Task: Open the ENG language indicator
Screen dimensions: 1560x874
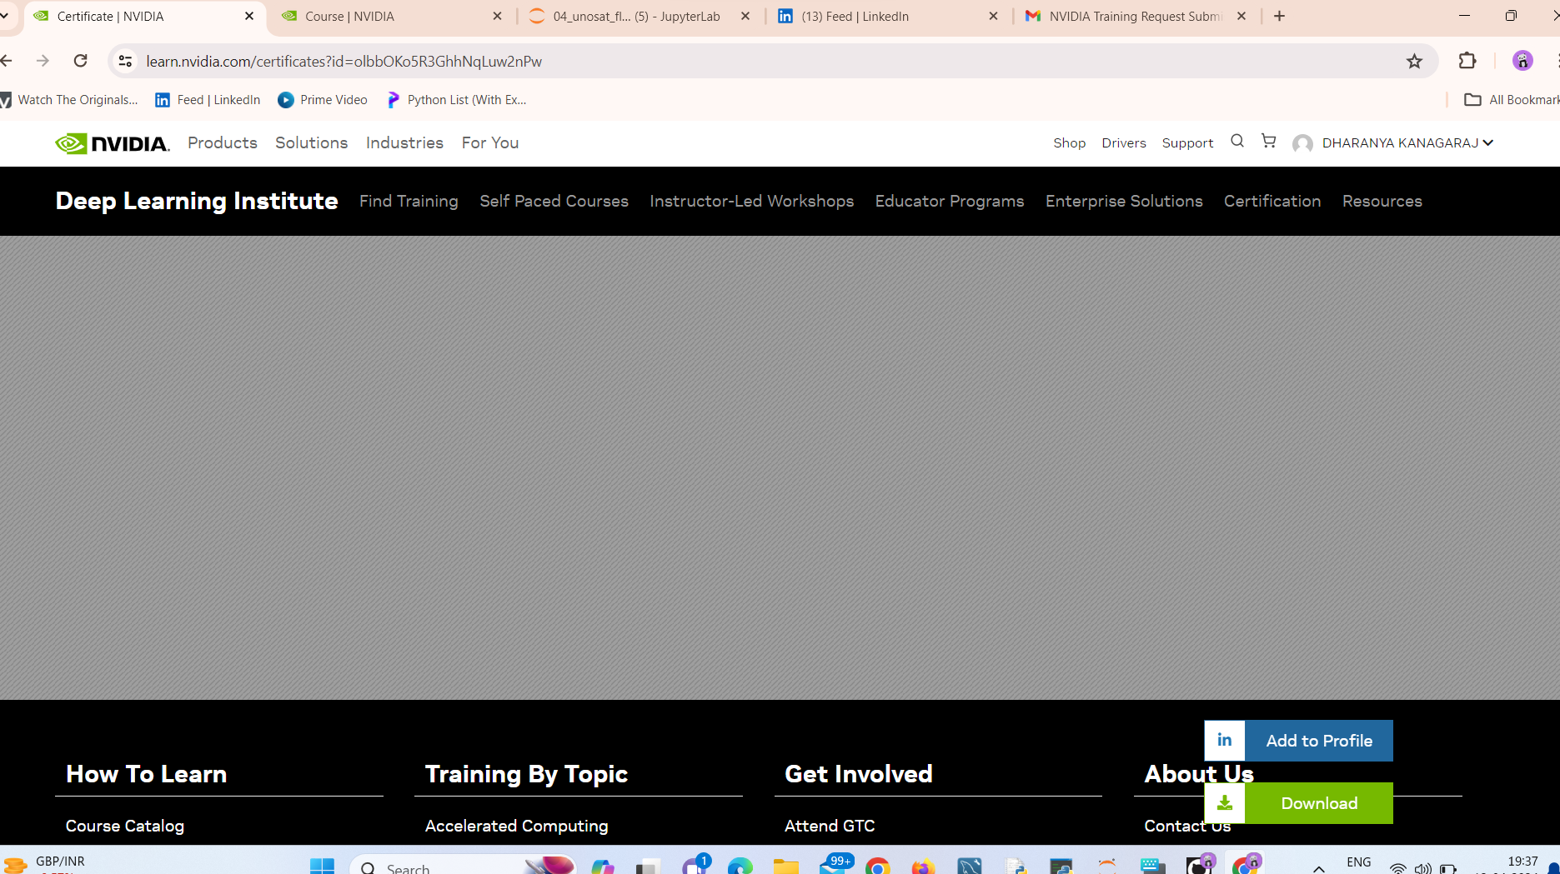Action: [1358, 862]
